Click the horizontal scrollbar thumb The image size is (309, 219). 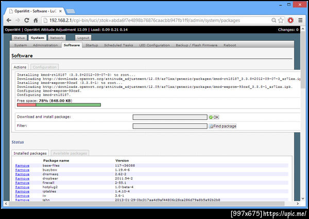coord(147,204)
